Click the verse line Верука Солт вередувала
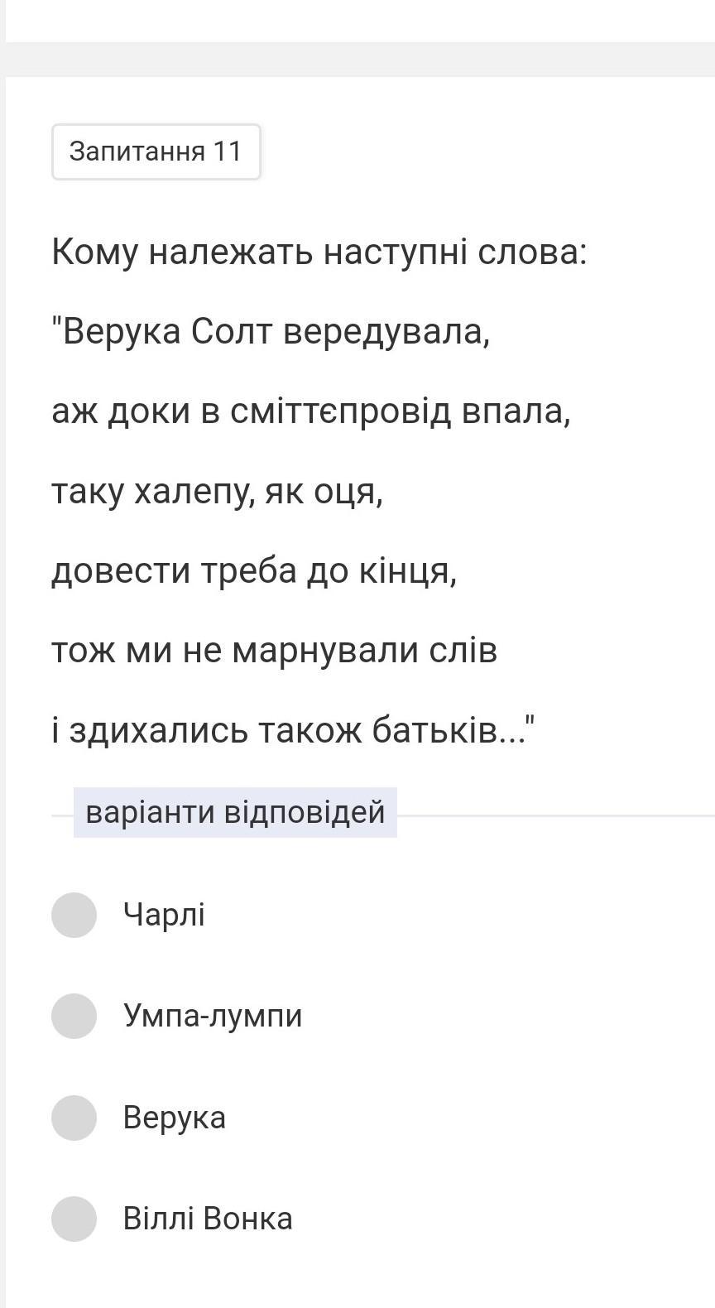 (x=271, y=332)
